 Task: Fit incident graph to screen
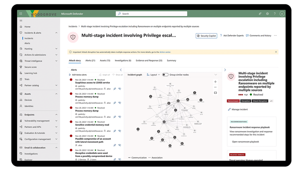click(x=215, y=93)
